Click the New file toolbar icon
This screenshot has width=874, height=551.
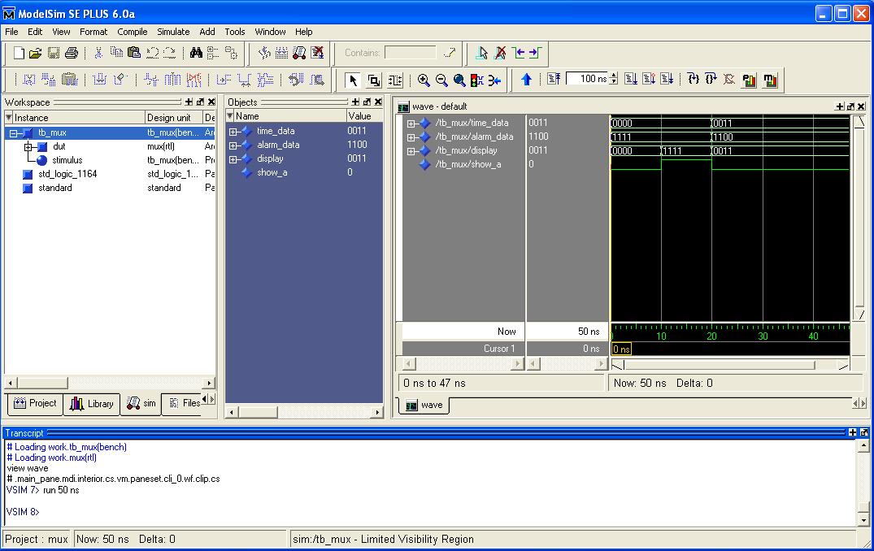19,53
